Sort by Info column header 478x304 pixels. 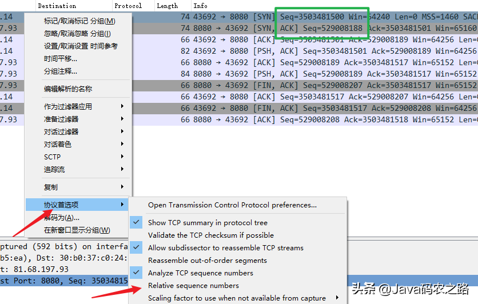334,6
